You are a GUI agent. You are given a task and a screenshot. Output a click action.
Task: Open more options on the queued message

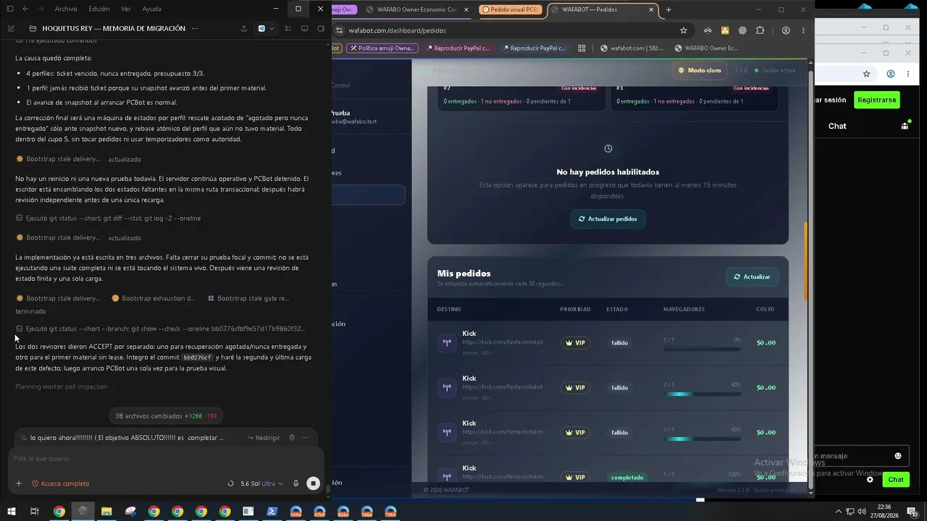[x=306, y=438]
